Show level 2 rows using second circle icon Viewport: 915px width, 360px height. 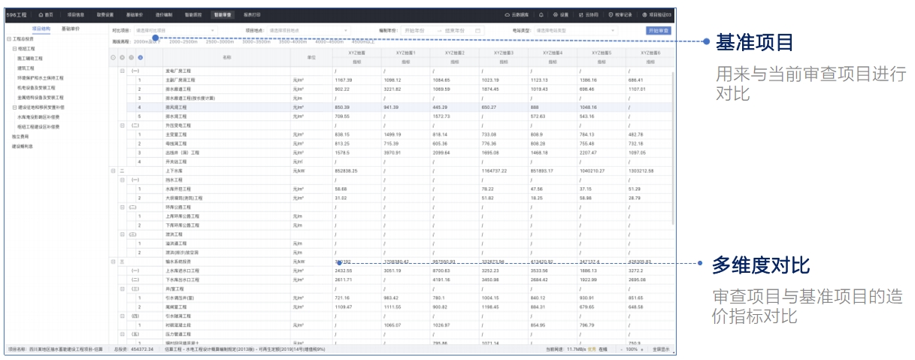[122, 57]
